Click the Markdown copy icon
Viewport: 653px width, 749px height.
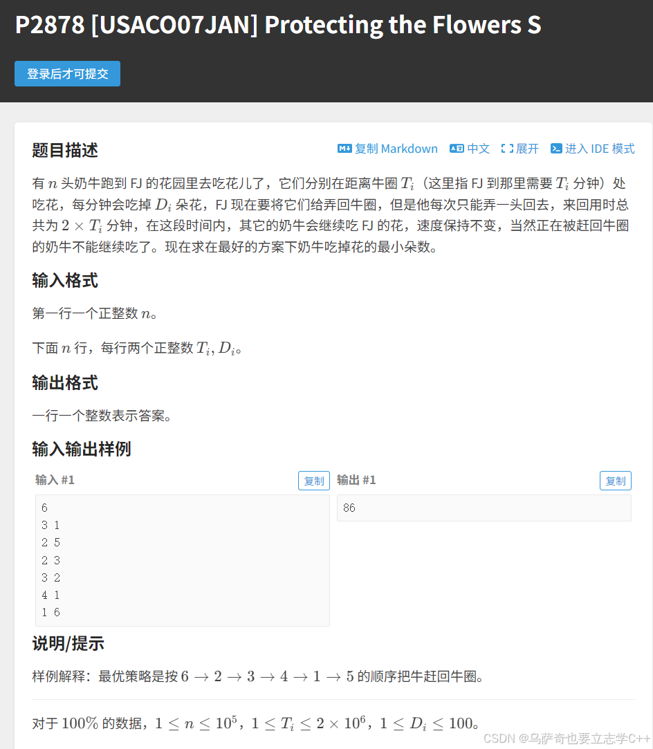click(344, 149)
